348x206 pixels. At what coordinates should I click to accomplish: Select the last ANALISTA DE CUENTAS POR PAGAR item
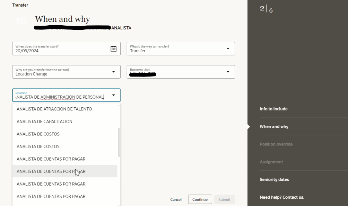coord(51,196)
